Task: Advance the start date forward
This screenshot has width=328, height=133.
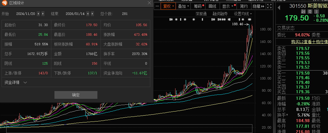Action: 43,14
